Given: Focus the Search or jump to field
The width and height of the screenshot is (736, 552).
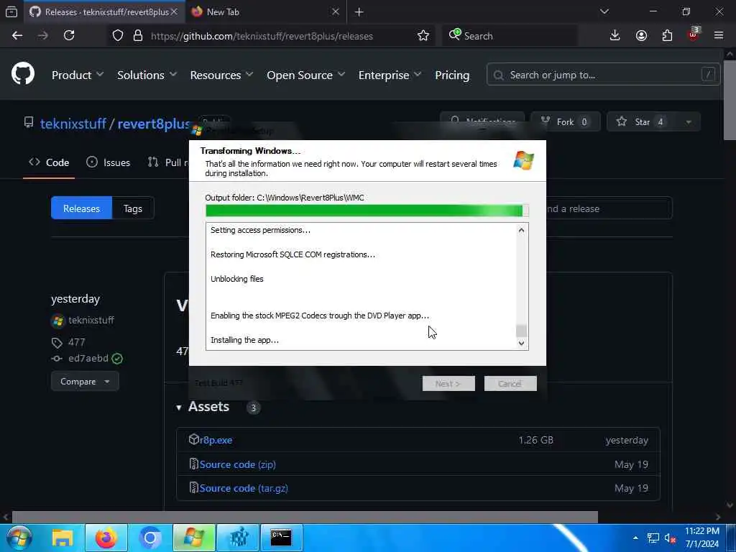Looking at the screenshot, I should pos(603,75).
